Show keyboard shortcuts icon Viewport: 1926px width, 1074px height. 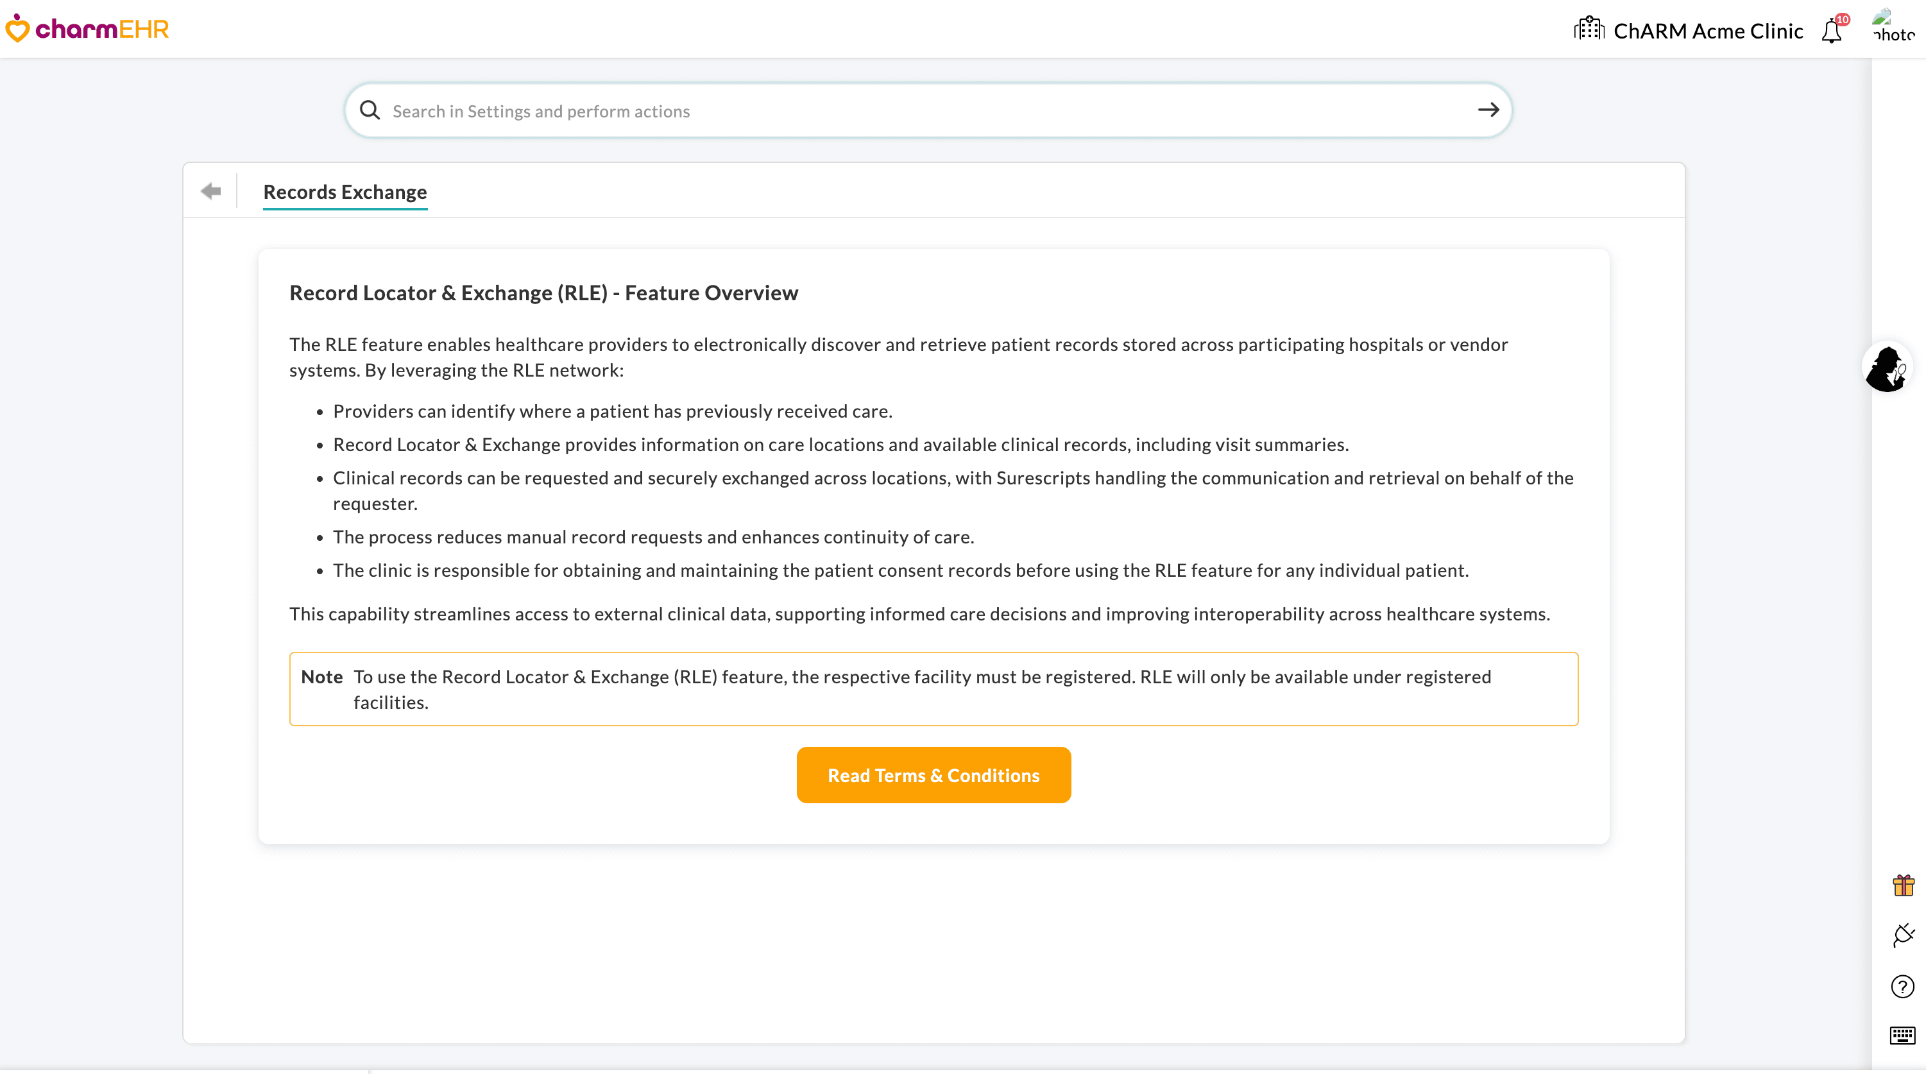pyautogui.click(x=1902, y=1035)
